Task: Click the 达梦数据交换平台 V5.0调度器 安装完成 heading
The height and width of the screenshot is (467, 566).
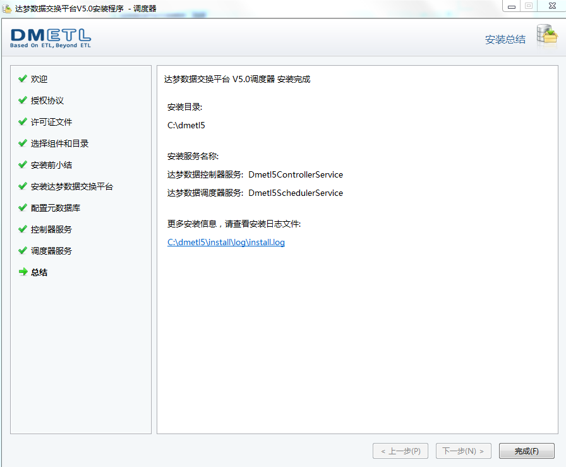Action: point(237,79)
